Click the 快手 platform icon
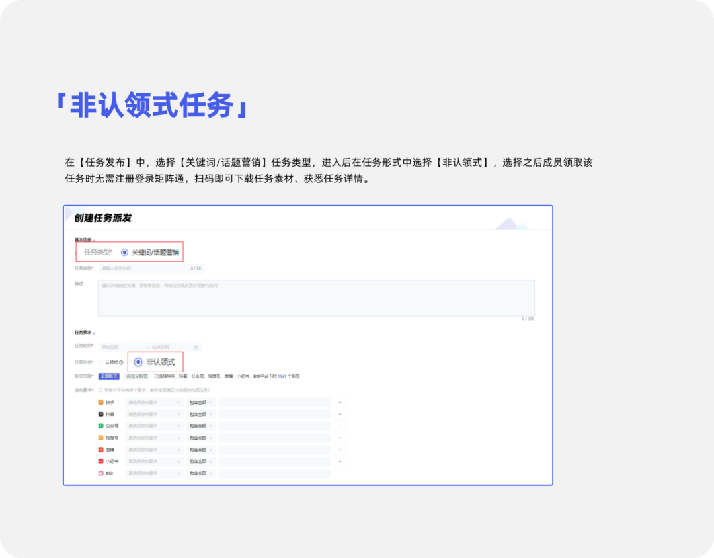 point(101,403)
